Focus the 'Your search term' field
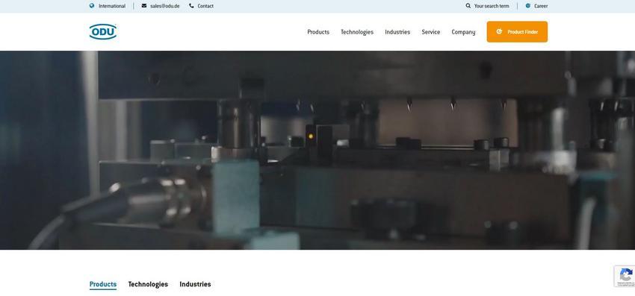The image size is (635, 296). [492, 6]
